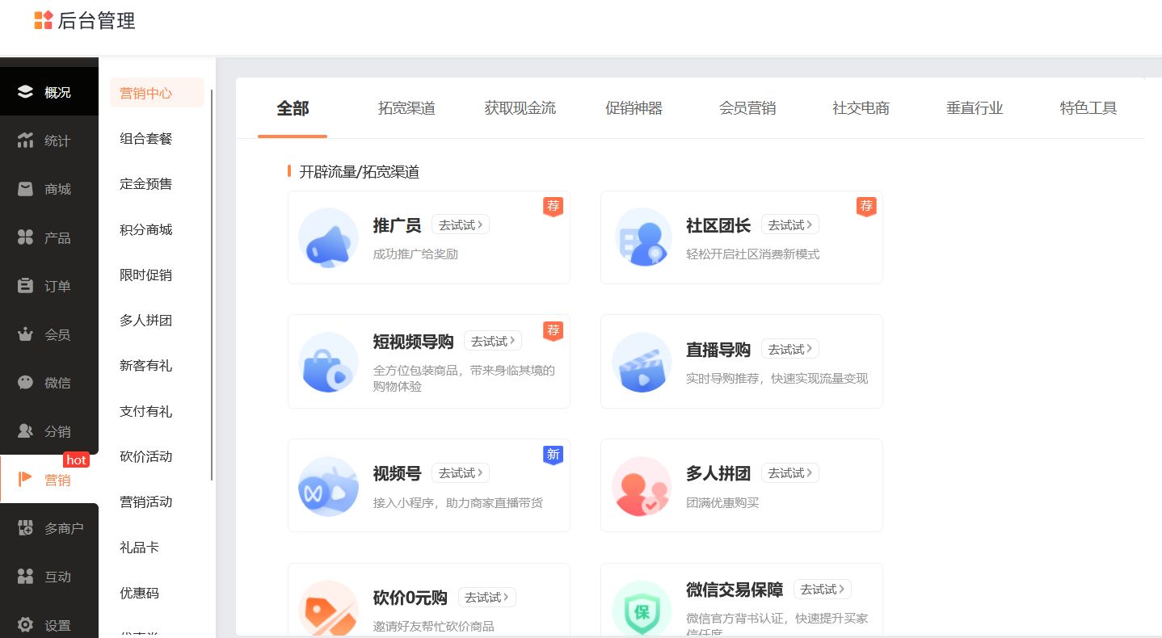1162x638 pixels.
Task: Click the submenu vertical scrollbar
Action: [212, 284]
